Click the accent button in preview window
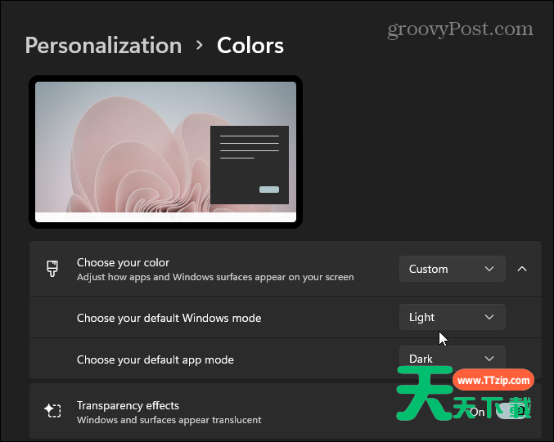Screen dimensions: 554x442 (268, 190)
